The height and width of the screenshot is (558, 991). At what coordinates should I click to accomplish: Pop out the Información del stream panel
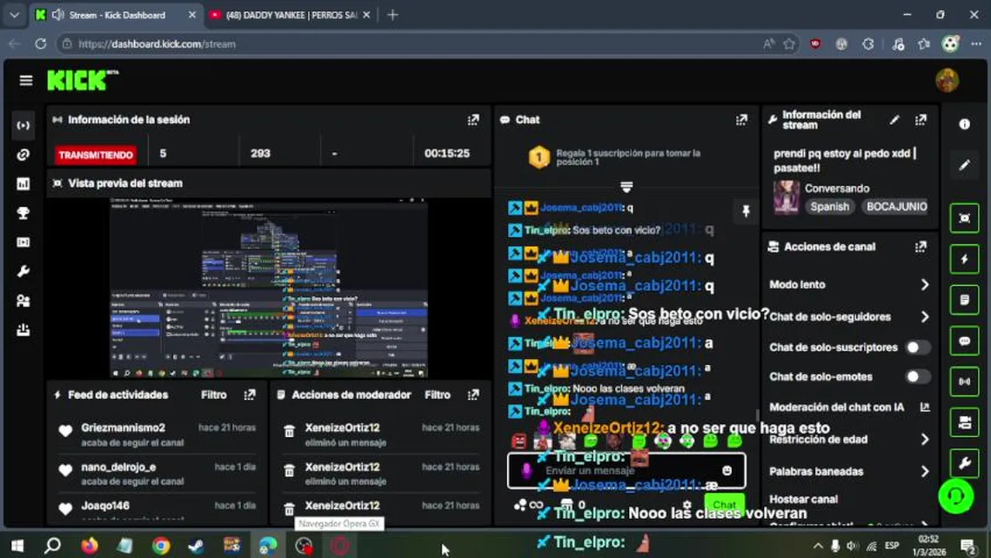pyautogui.click(x=920, y=120)
